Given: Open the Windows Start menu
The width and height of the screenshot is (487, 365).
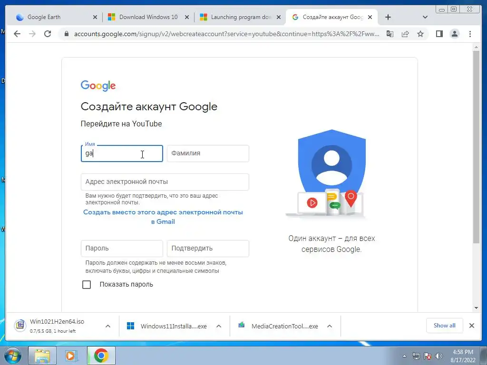Looking at the screenshot, I should pos(13,355).
